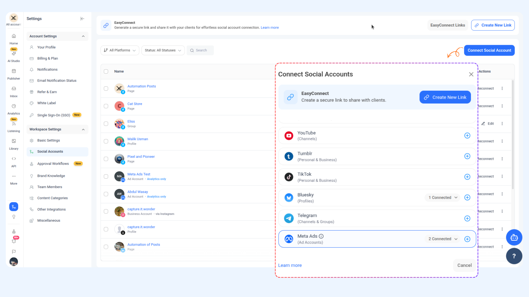529x297 pixels.
Task: Open the Library icon
Action: [14, 141]
